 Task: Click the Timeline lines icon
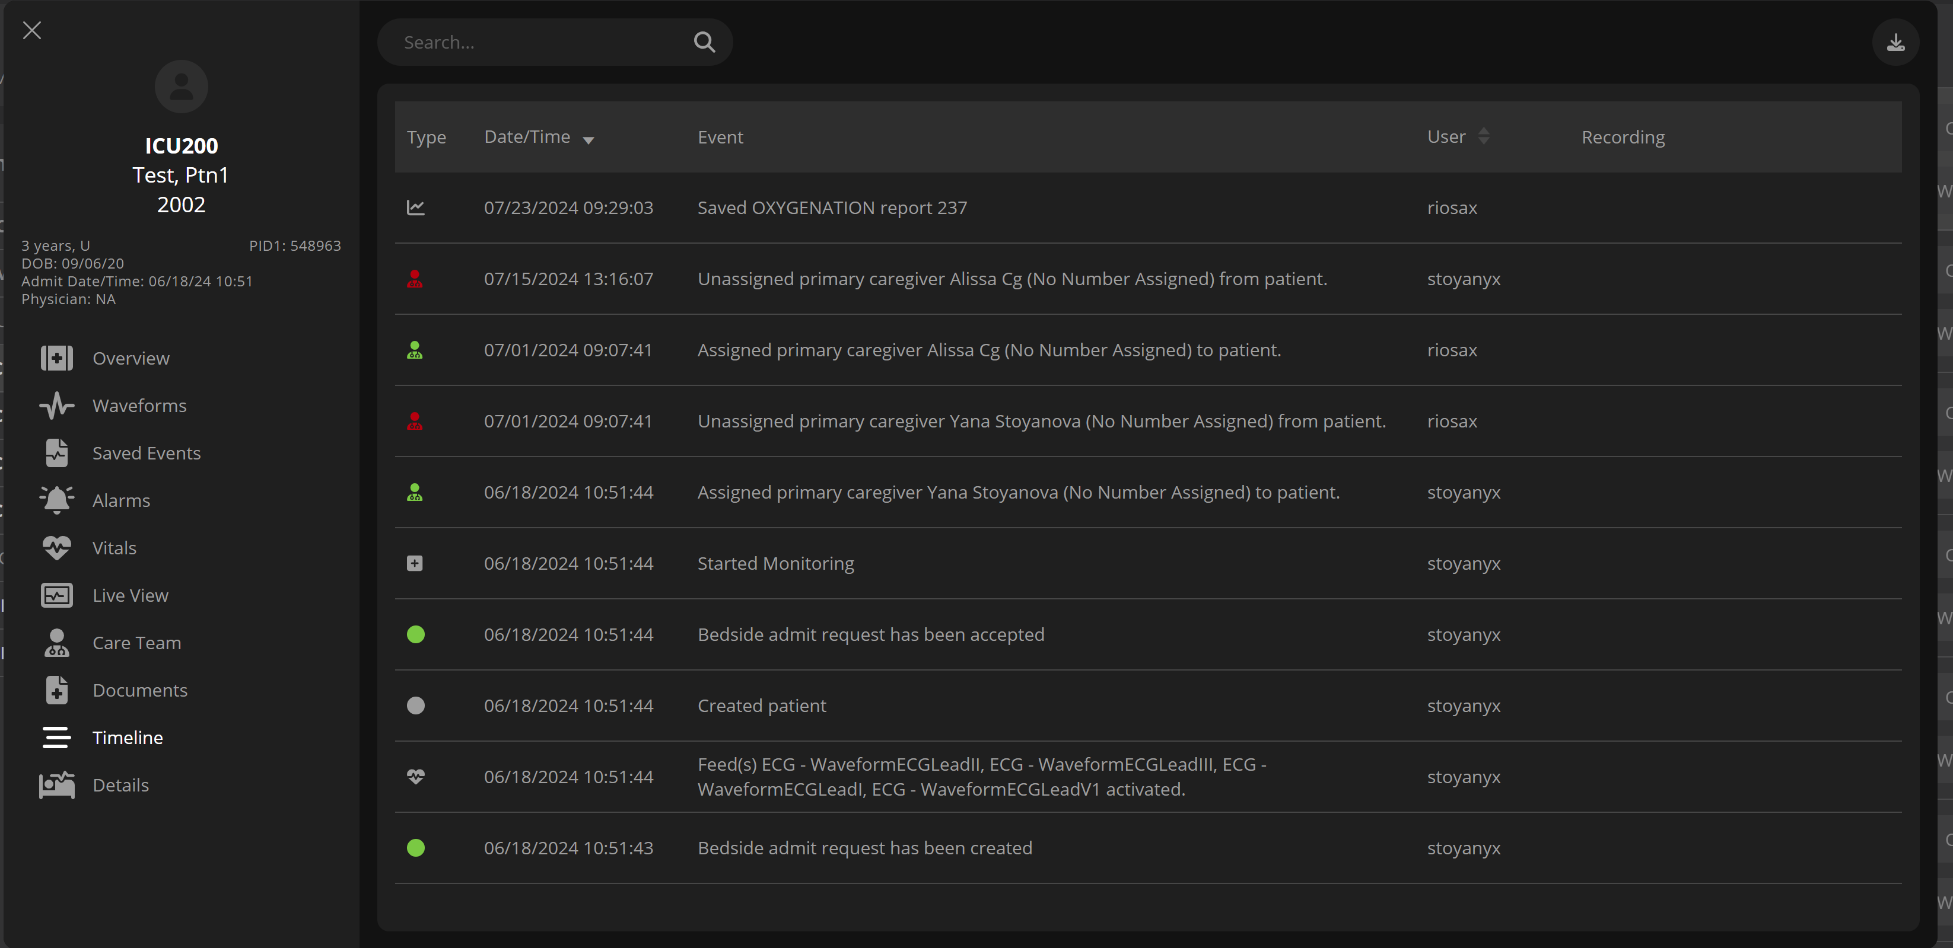[x=57, y=738]
